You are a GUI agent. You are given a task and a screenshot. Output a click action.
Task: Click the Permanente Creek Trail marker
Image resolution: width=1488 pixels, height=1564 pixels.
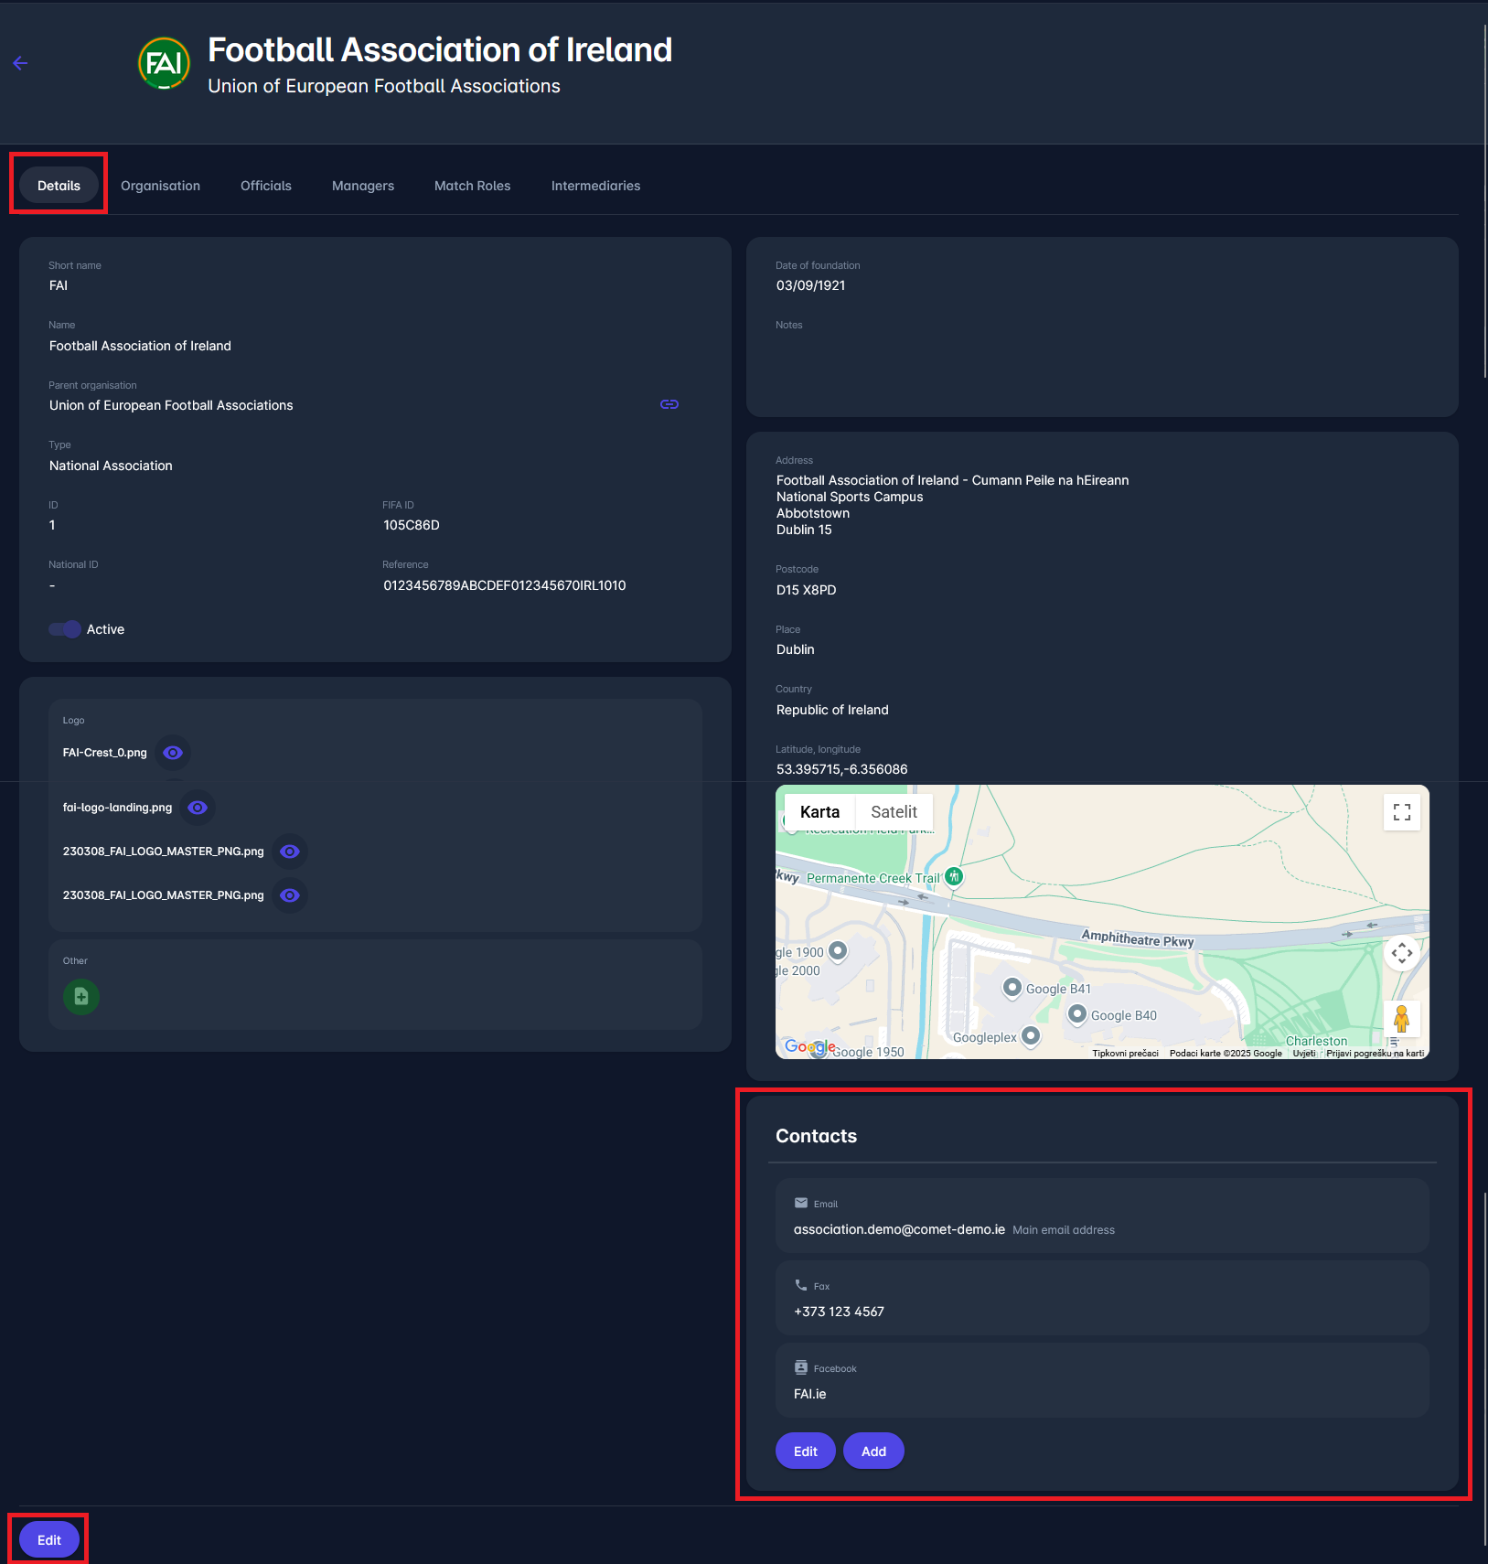coord(954,876)
